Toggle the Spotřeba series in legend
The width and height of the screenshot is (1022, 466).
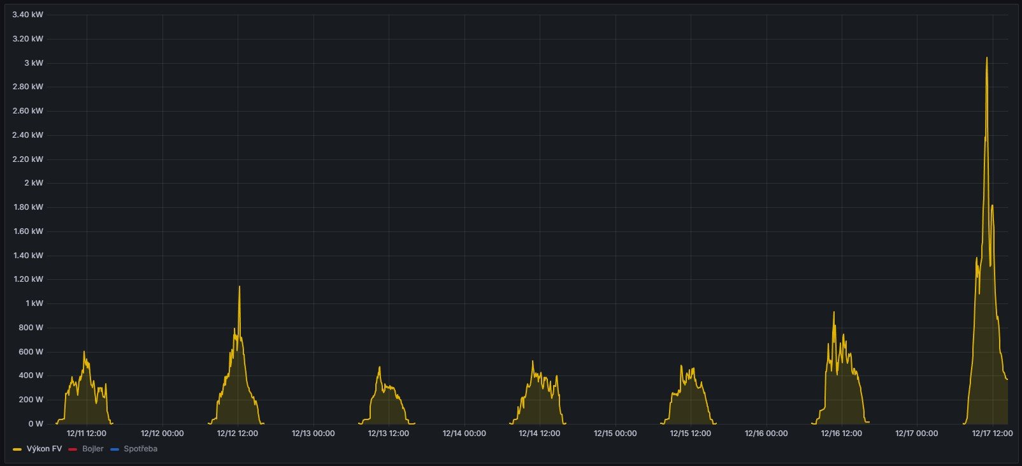click(x=140, y=449)
